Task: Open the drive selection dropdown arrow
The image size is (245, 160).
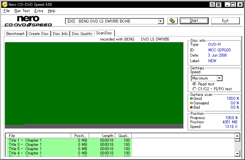Action: [x=160, y=21]
